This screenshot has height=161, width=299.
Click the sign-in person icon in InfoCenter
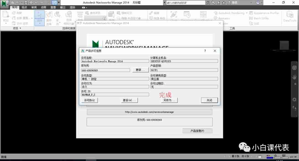(x=229, y=2)
